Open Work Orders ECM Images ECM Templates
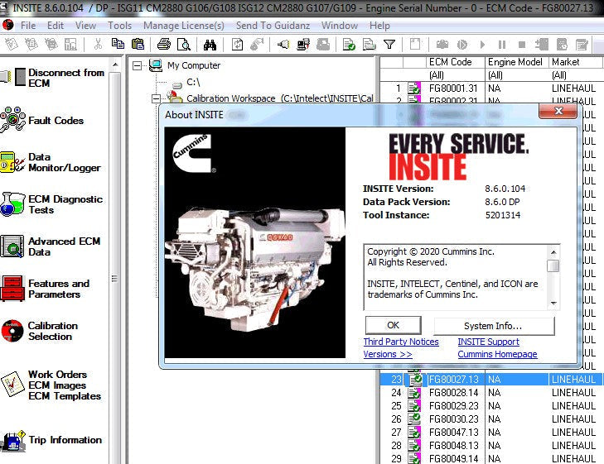The height and width of the screenshot is (464, 604). pyautogui.click(x=51, y=385)
